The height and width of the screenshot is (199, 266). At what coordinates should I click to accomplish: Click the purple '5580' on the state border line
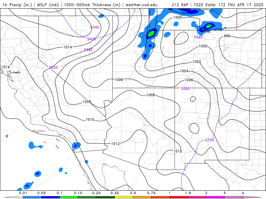pyautogui.click(x=186, y=89)
